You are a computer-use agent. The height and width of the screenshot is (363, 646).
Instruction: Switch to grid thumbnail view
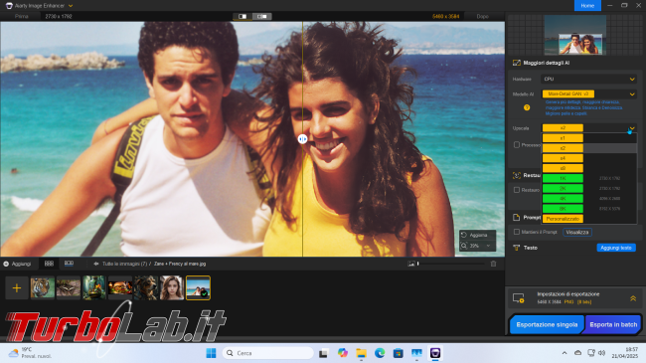[49, 264]
